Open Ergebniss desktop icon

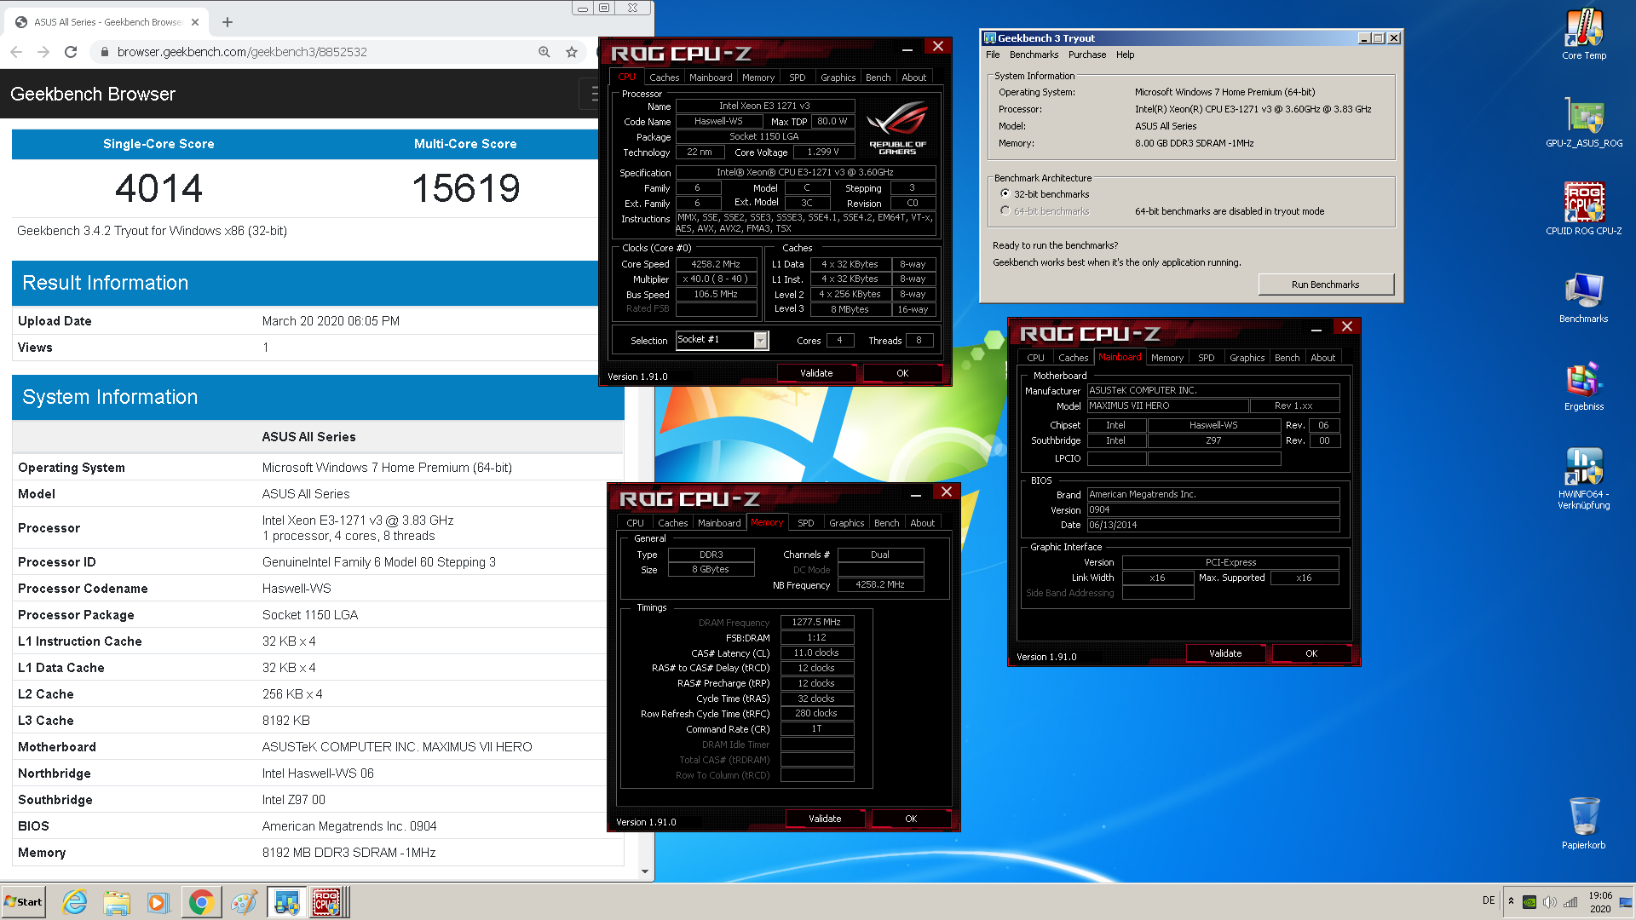(x=1583, y=386)
